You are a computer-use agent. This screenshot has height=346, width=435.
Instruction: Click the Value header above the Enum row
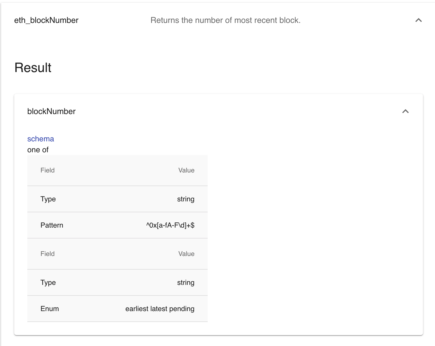point(186,254)
